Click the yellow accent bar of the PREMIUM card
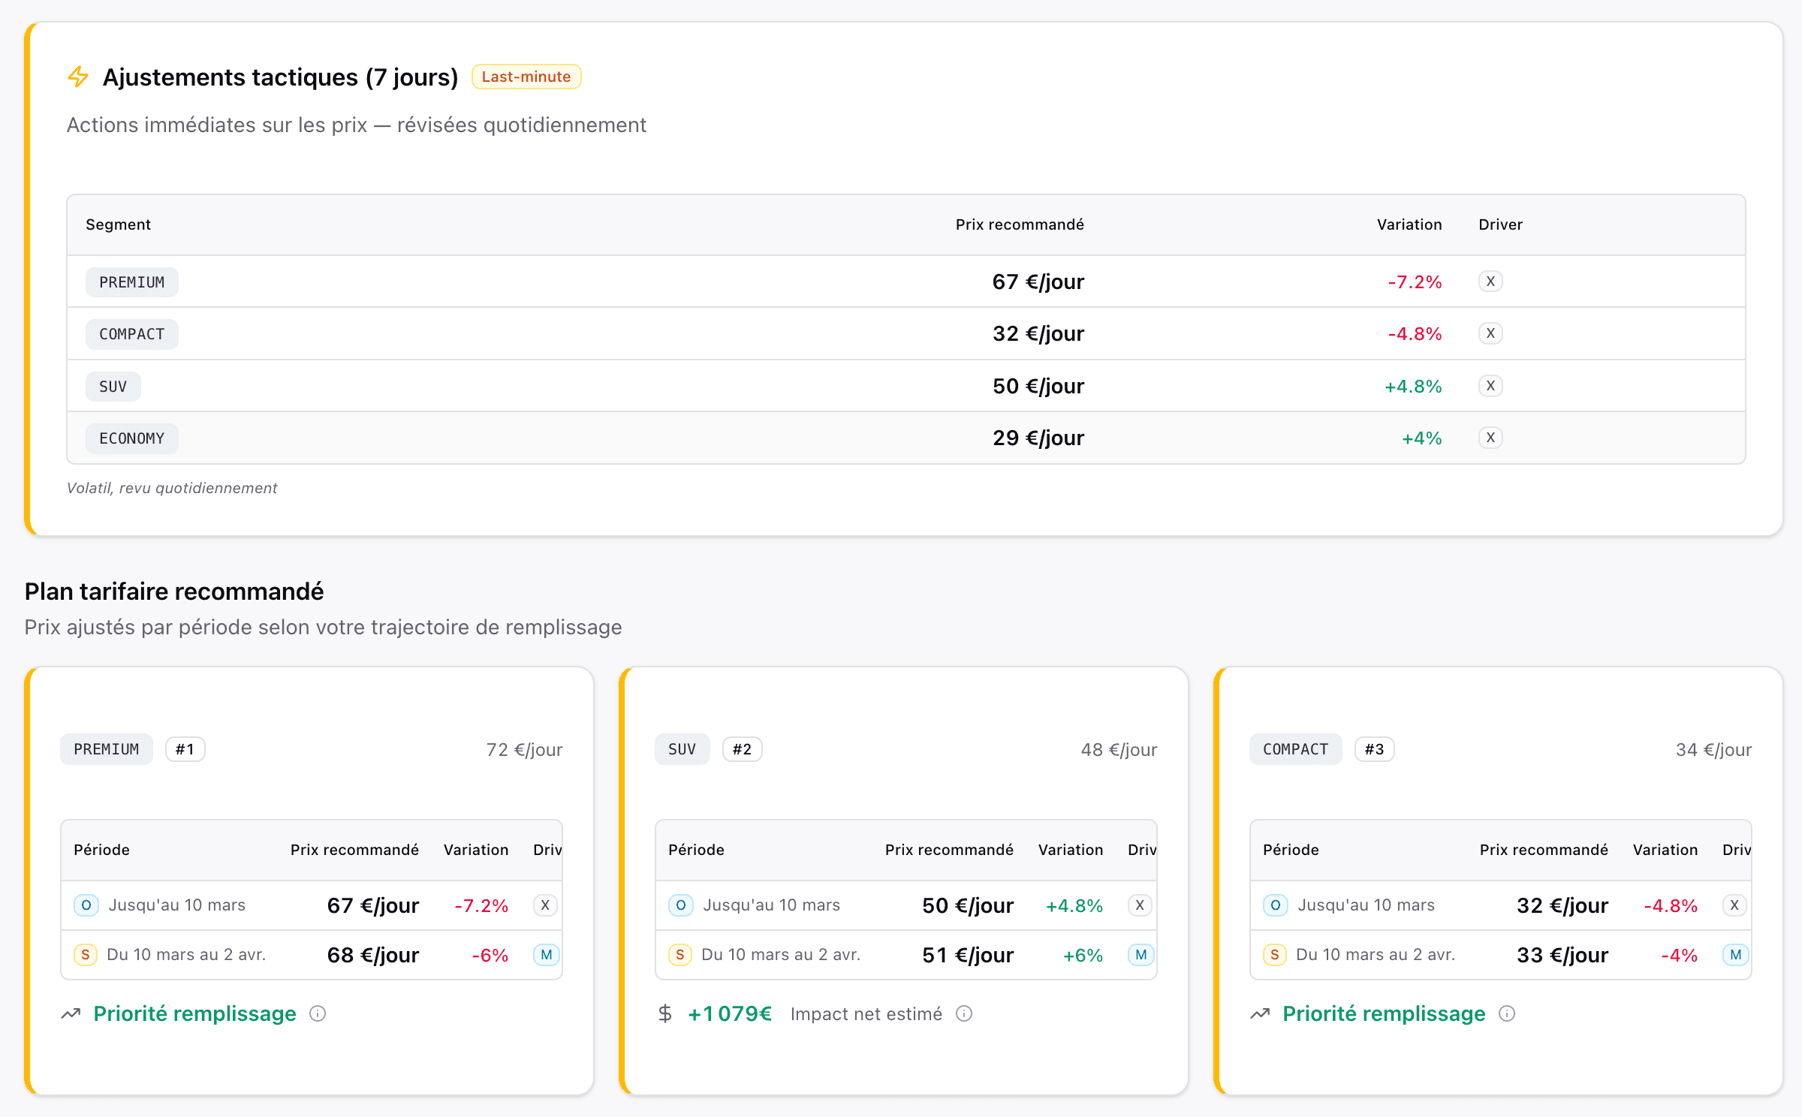Screen dimensions: 1802x1117 29,878
